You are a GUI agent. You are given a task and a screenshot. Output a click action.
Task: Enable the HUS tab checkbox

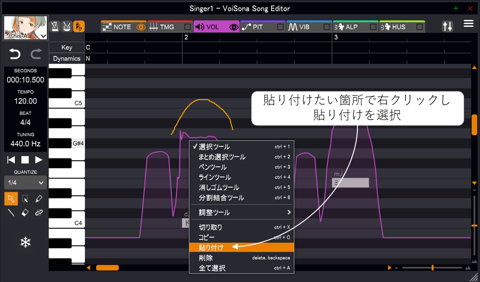pos(419,27)
